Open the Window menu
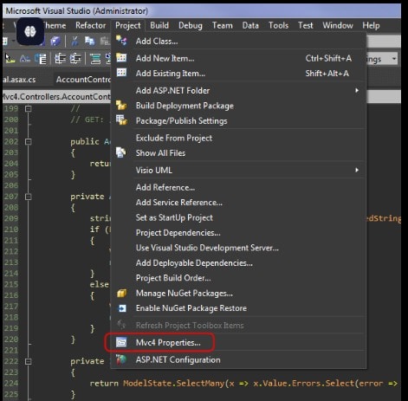 point(338,25)
